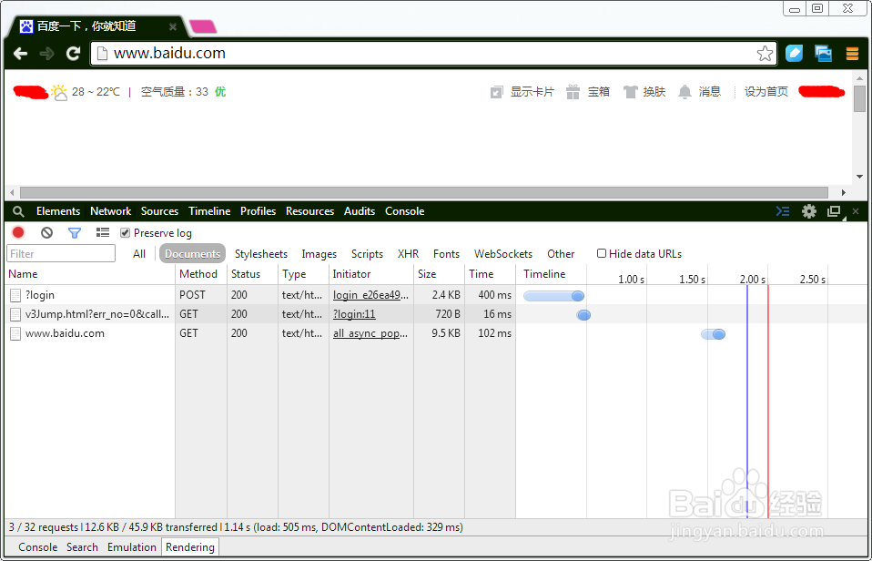Open the Search drawer tab

pyautogui.click(x=82, y=547)
